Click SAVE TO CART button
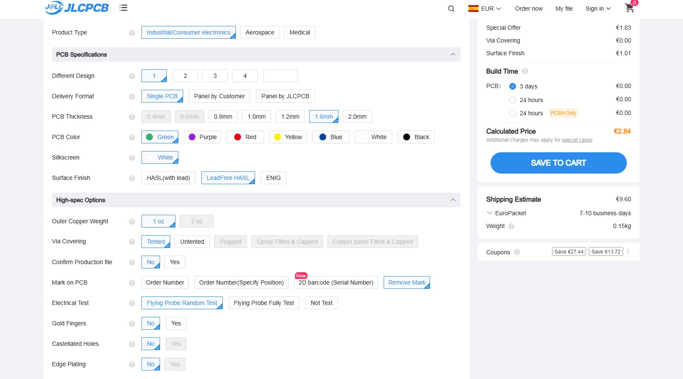 click(x=558, y=163)
